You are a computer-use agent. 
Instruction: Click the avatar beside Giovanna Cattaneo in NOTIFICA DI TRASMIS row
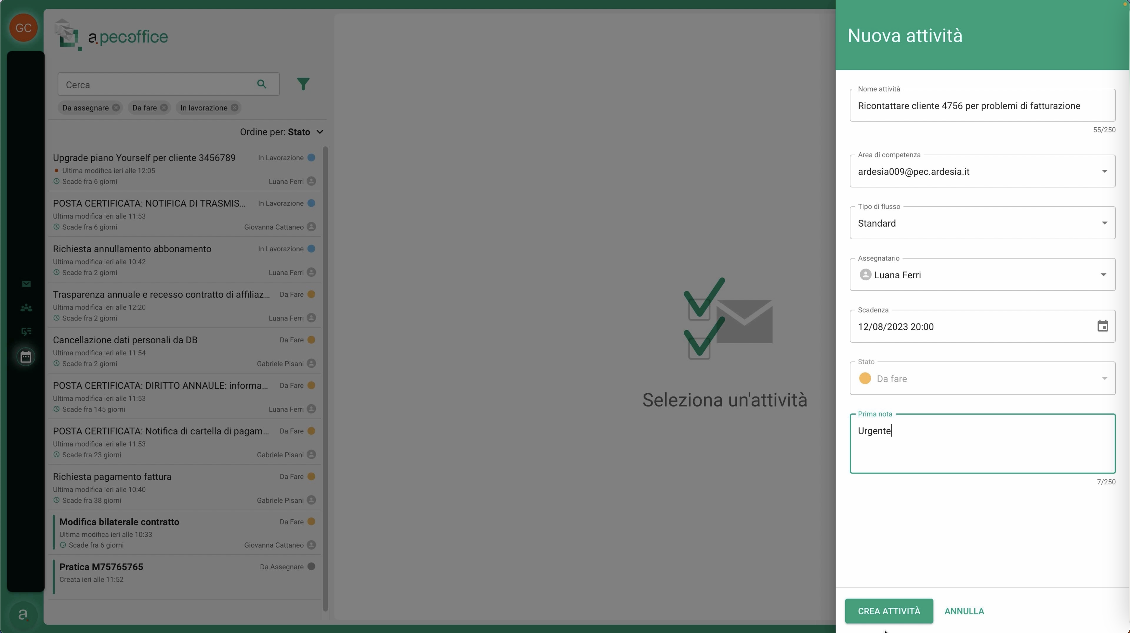(x=312, y=227)
